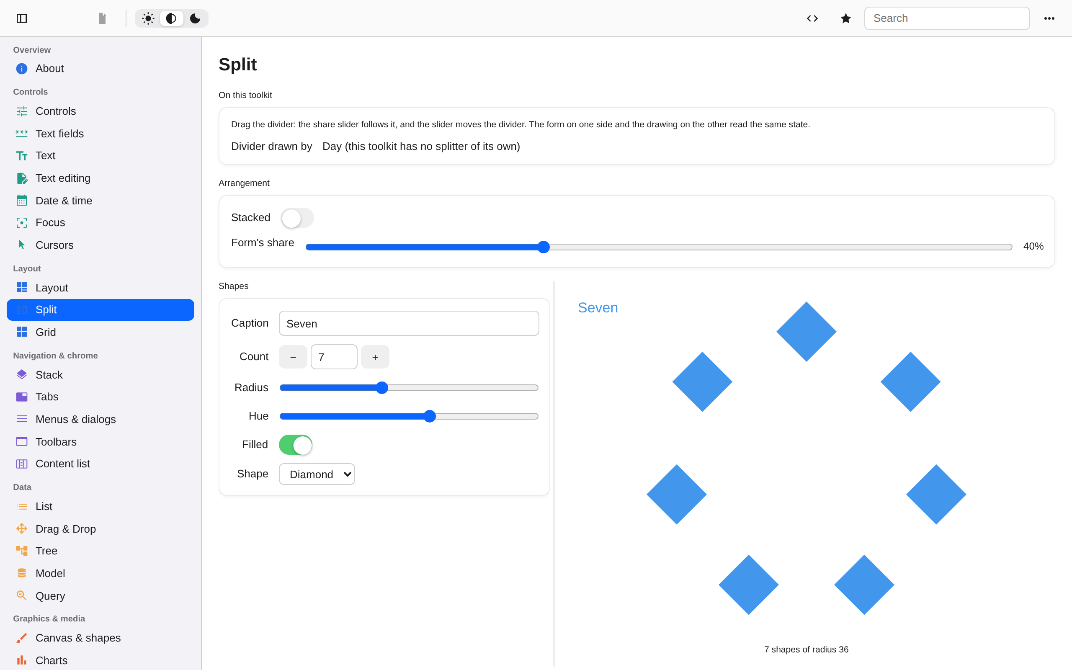Open Content list page
Screen dimensions: 1072x670
click(x=100, y=464)
